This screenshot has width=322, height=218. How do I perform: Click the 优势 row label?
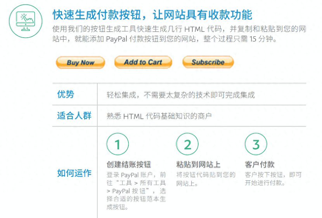(x=66, y=94)
